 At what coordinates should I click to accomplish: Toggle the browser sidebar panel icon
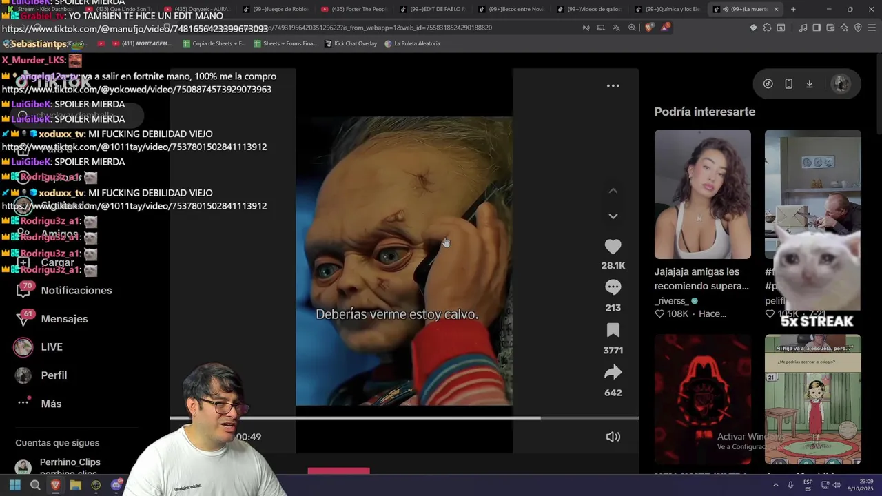[x=817, y=28]
